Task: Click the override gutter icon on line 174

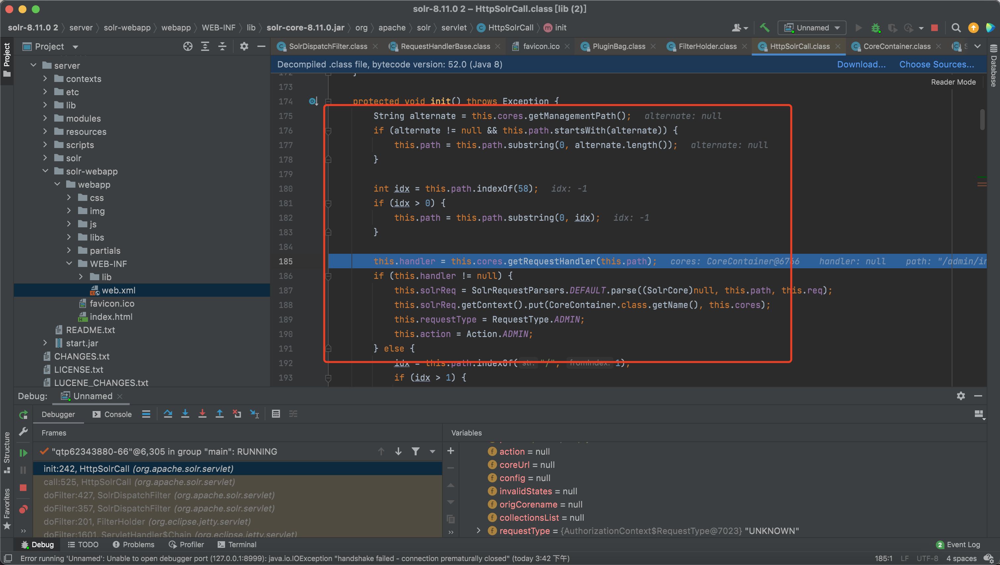Action: (313, 101)
